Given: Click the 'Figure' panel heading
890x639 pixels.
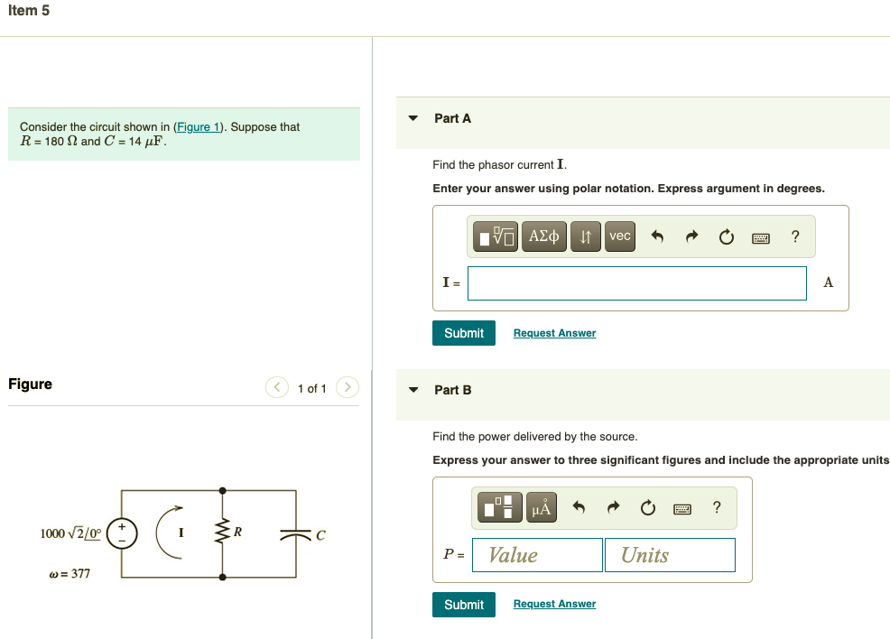Looking at the screenshot, I should (30, 384).
